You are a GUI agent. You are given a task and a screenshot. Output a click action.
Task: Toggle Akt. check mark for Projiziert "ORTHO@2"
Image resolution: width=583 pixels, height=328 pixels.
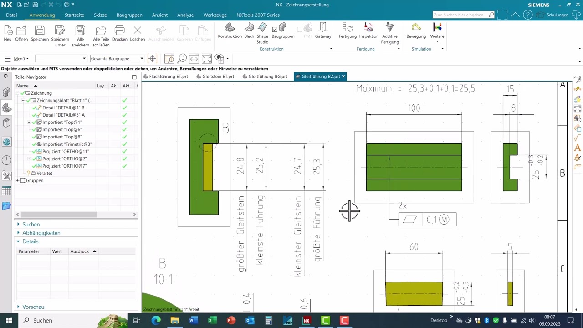124,159
